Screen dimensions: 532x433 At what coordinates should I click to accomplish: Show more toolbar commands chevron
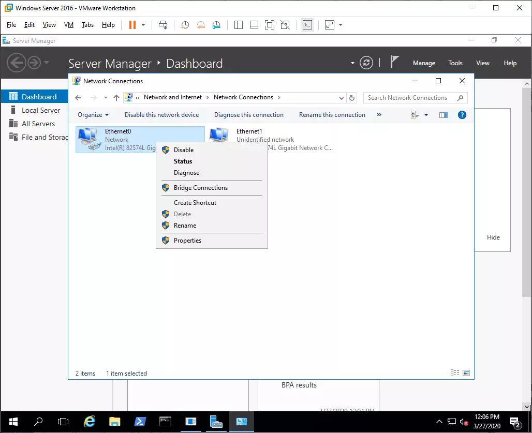379,115
